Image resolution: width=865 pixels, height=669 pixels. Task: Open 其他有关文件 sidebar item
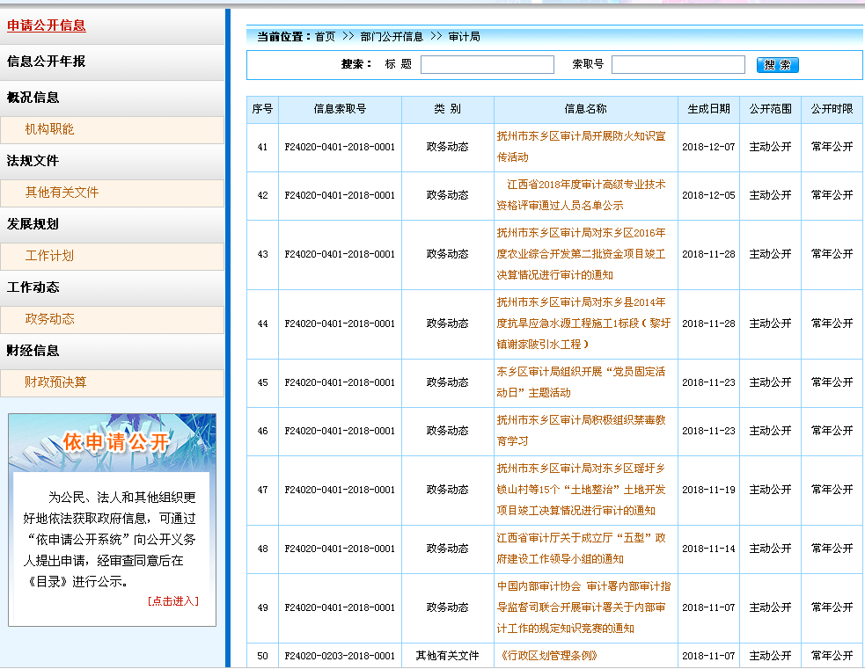[62, 193]
